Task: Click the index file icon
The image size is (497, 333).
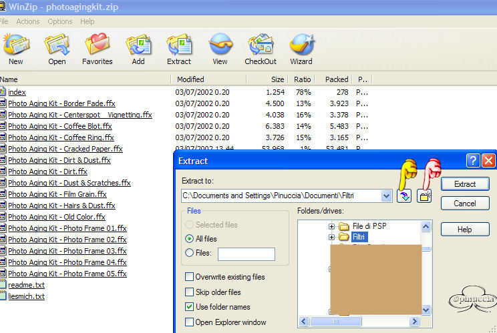Action: tap(3, 92)
